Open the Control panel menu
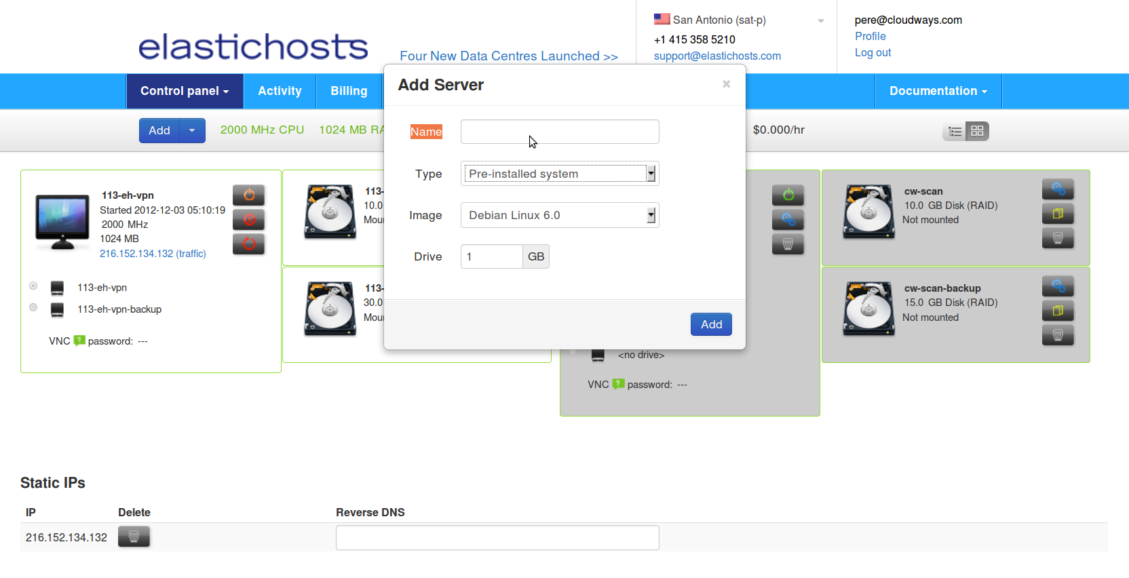This screenshot has width=1129, height=578. (185, 91)
